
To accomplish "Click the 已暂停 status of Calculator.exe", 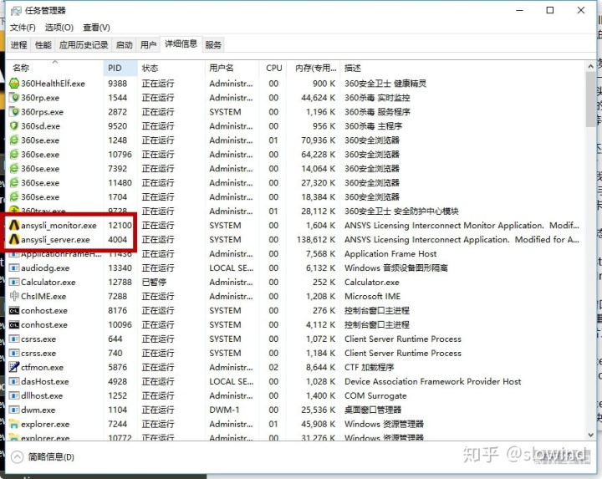I will [x=154, y=282].
